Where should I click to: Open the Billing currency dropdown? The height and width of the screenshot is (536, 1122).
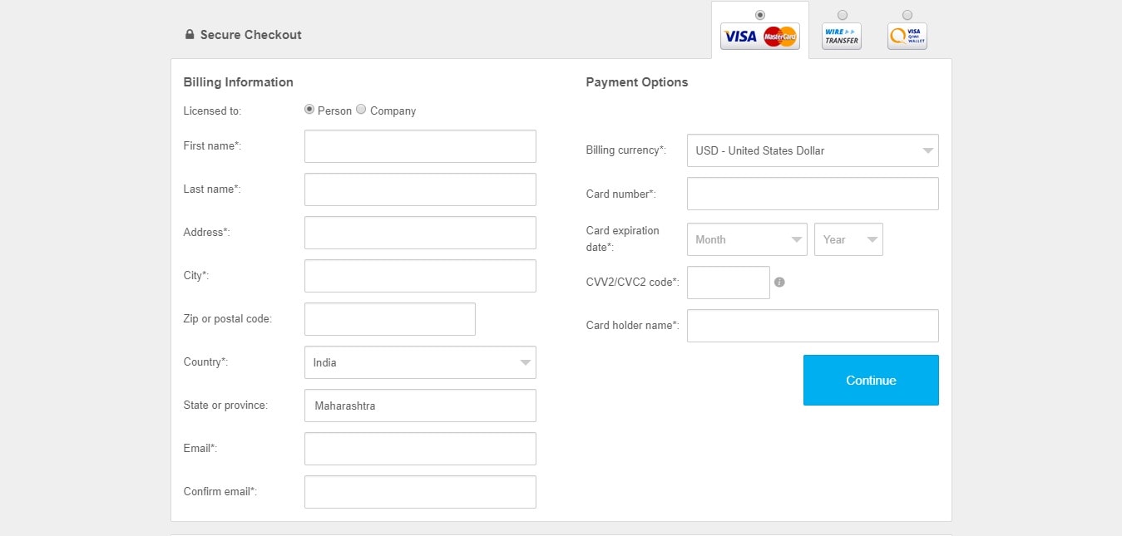pos(813,150)
